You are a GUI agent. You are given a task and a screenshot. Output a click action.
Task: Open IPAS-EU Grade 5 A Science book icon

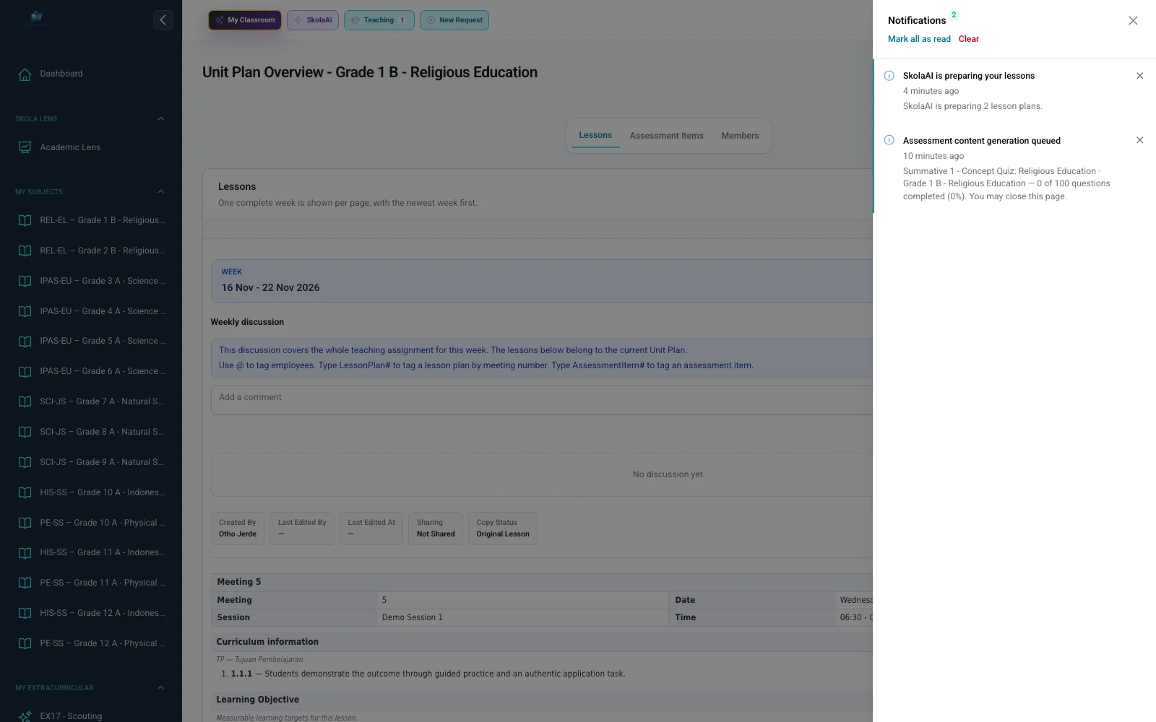pos(25,341)
